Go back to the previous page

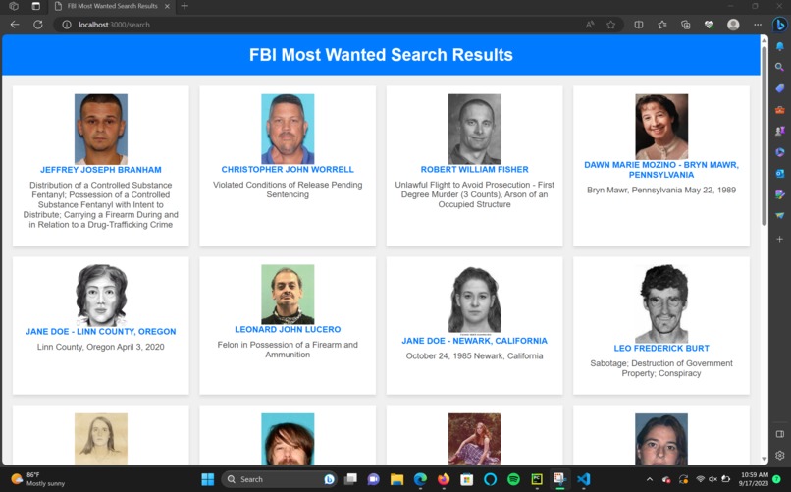(x=15, y=25)
